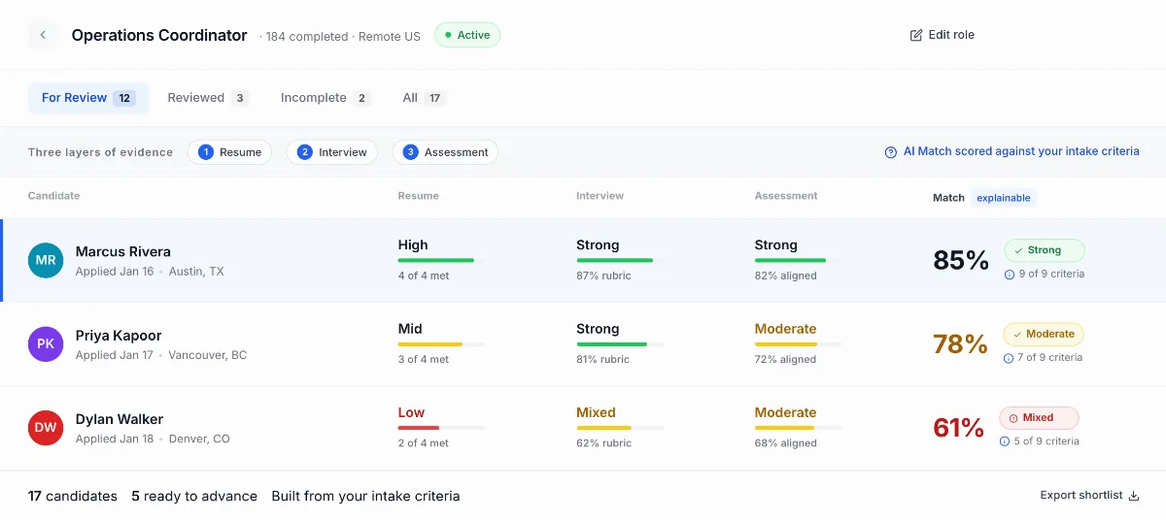The image size is (1166, 520).
Task: Click the Assessment column header
Action: (786, 196)
